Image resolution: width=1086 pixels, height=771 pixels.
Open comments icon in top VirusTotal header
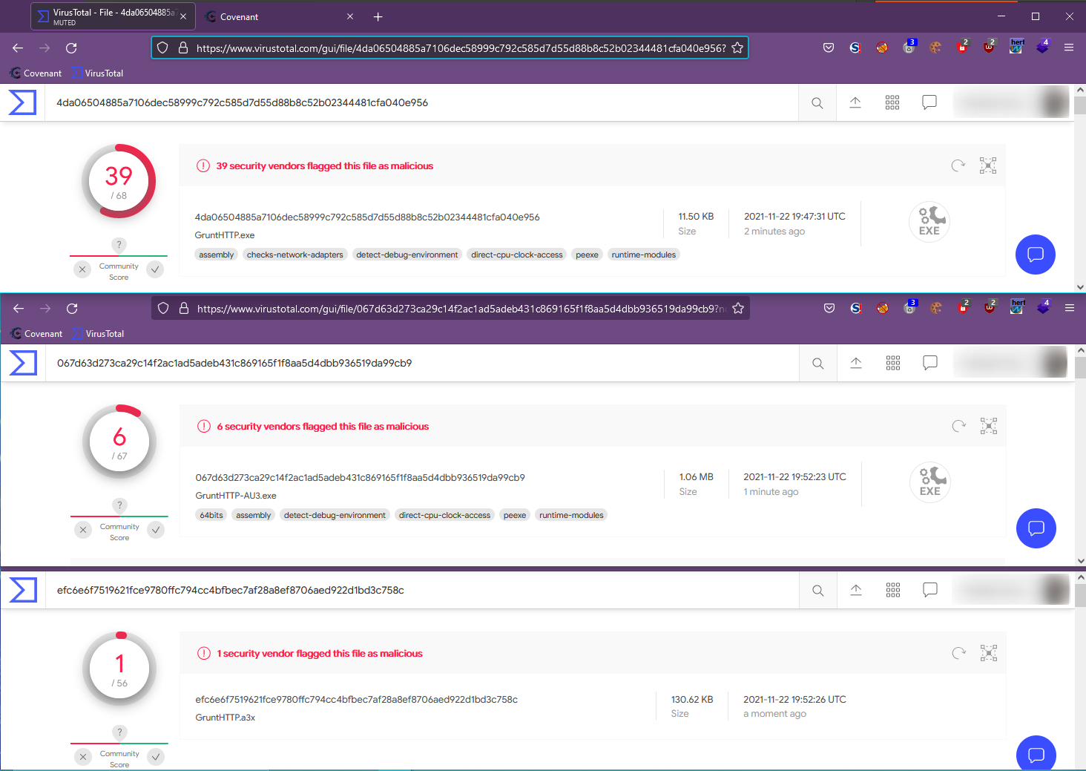click(x=929, y=102)
